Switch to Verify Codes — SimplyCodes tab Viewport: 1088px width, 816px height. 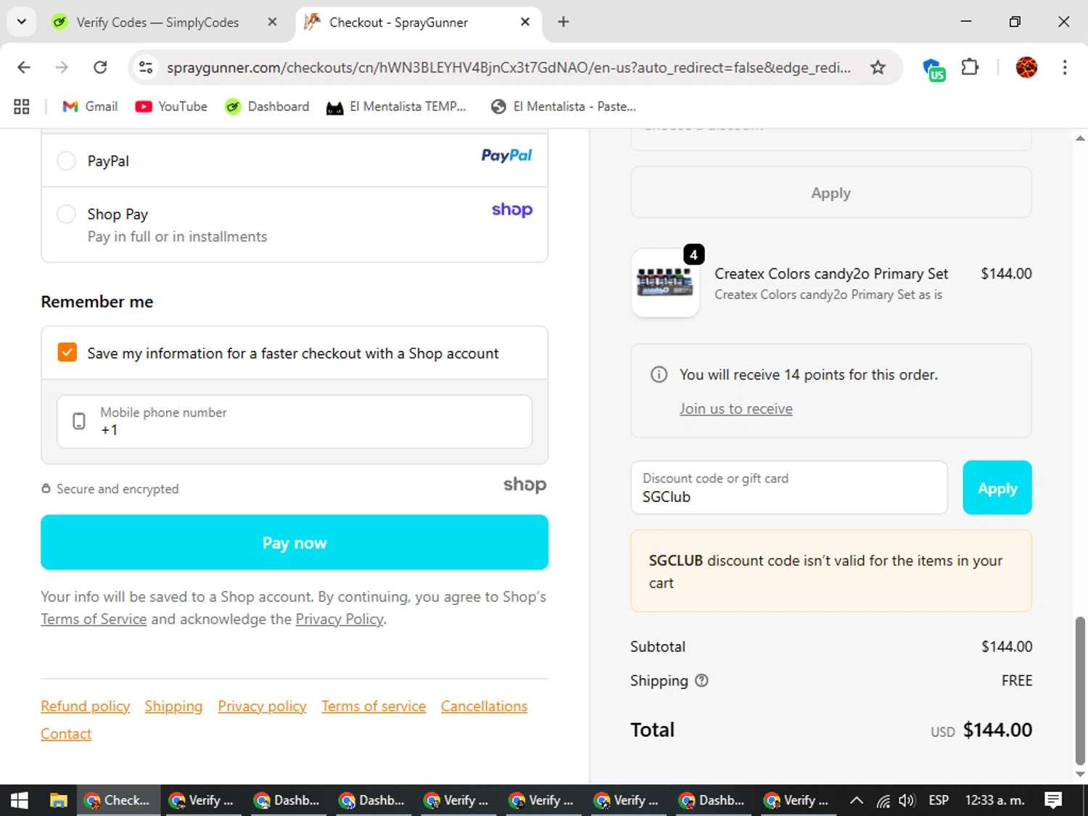pos(157,22)
